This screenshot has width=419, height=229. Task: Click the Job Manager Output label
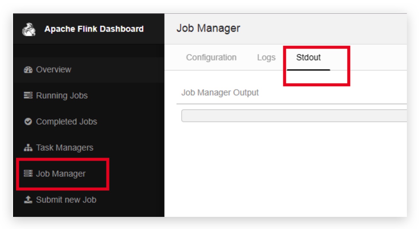(x=220, y=93)
